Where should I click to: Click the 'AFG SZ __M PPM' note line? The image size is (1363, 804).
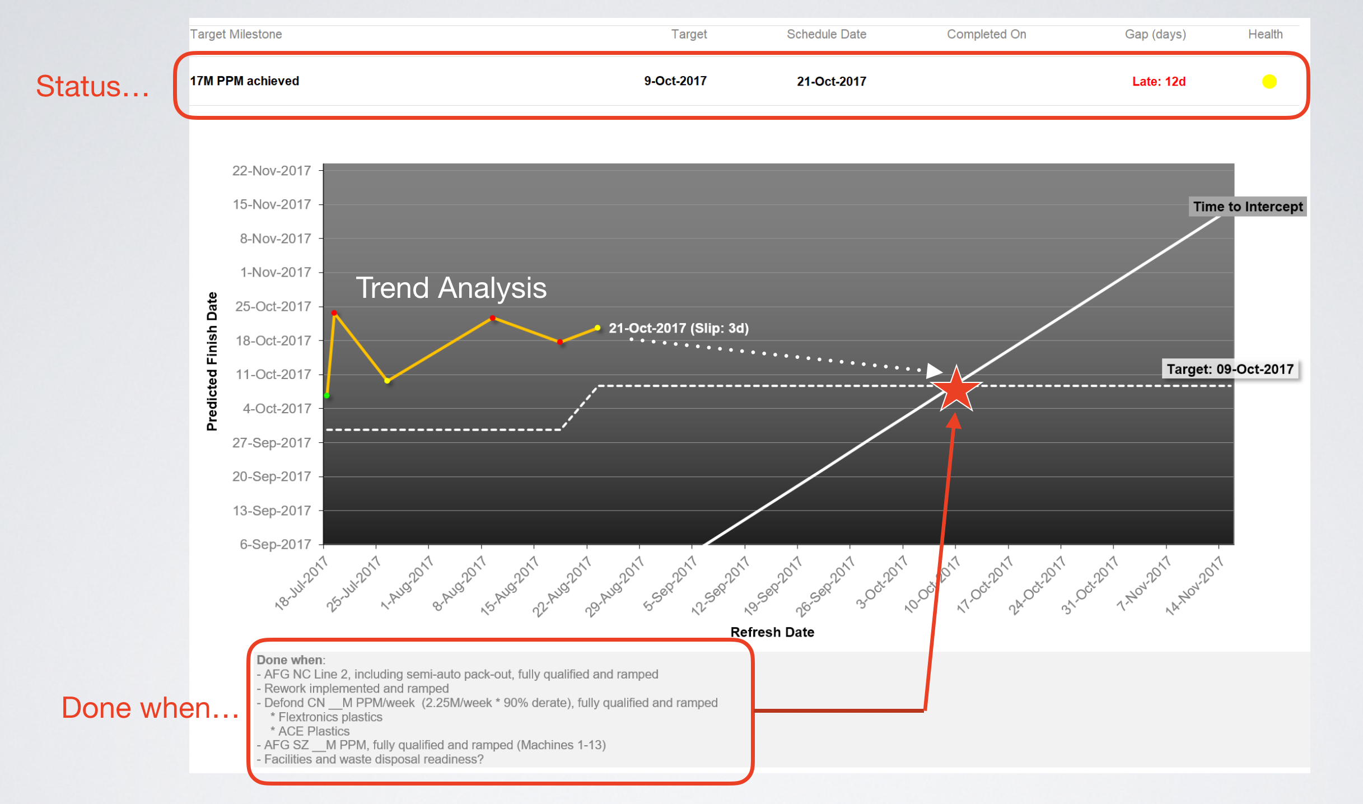click(431, 745)
